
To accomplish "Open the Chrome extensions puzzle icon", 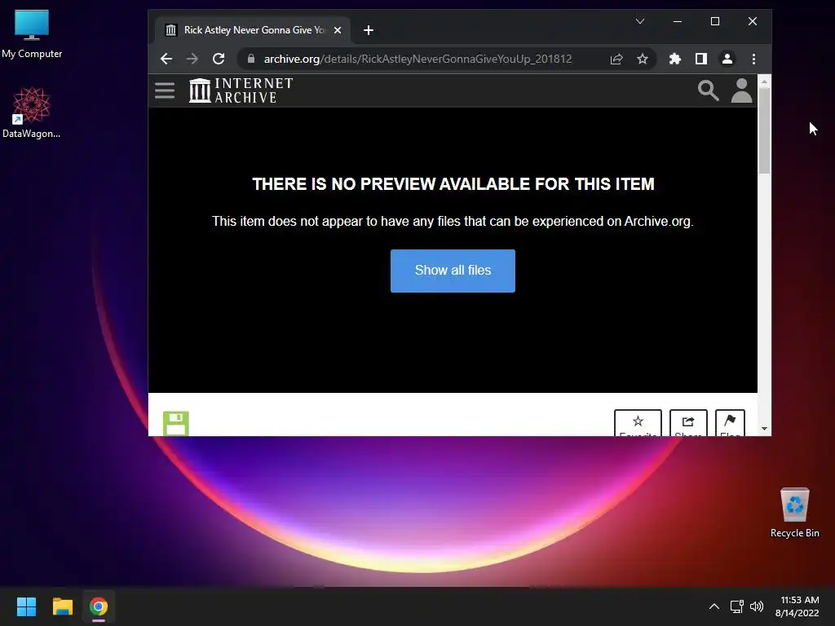I will coord(674,59).
